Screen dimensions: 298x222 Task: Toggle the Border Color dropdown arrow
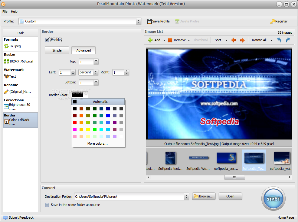pos(86,95)
